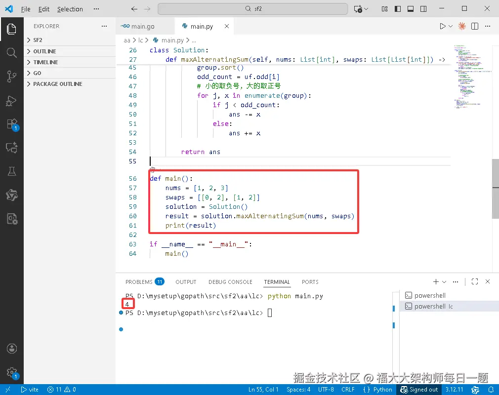
Task: Change indentation via Spaces: 4
Action: coord(298,389)
